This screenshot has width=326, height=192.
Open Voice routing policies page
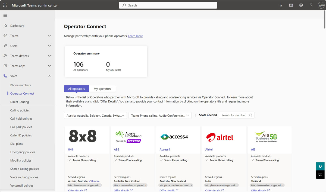(x=24, y=177)
